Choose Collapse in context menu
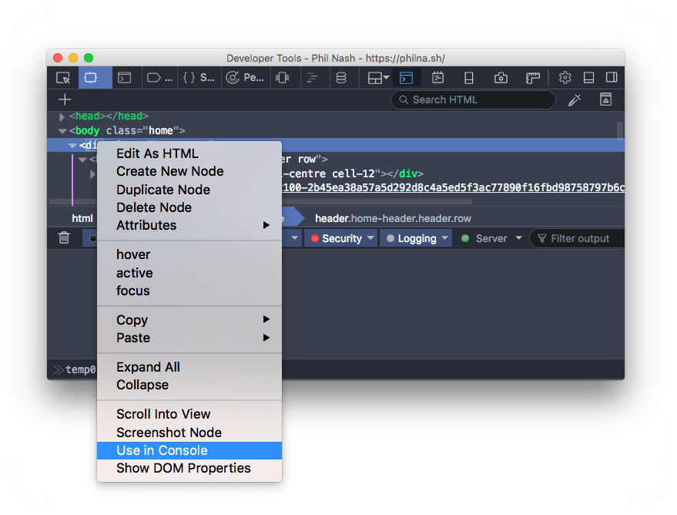The image size is (677, 515). (x=189, y=385)
